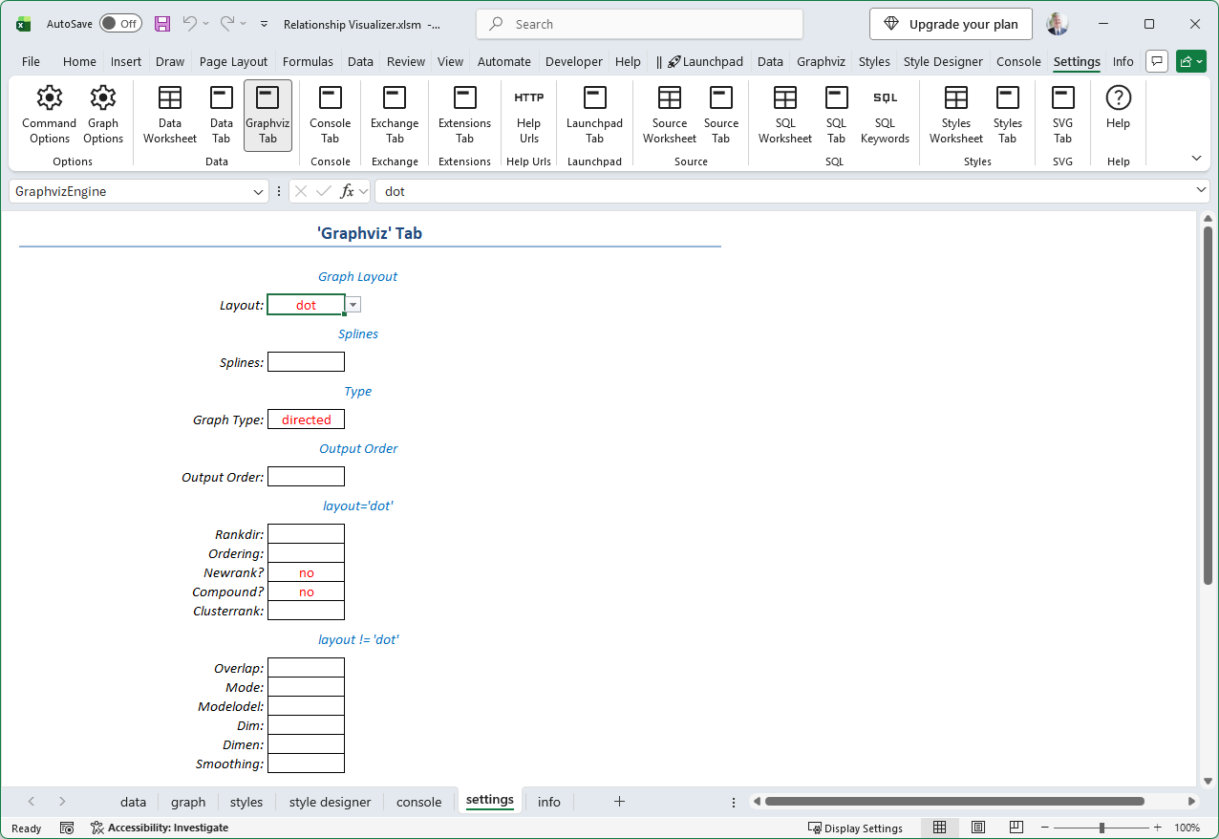Click the Save icon in title bar

tap(162, 24)
